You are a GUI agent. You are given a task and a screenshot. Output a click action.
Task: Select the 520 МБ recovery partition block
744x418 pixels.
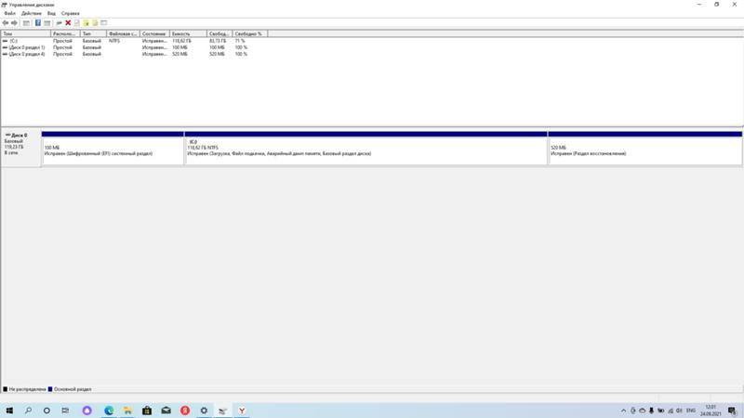coord(644,149)
